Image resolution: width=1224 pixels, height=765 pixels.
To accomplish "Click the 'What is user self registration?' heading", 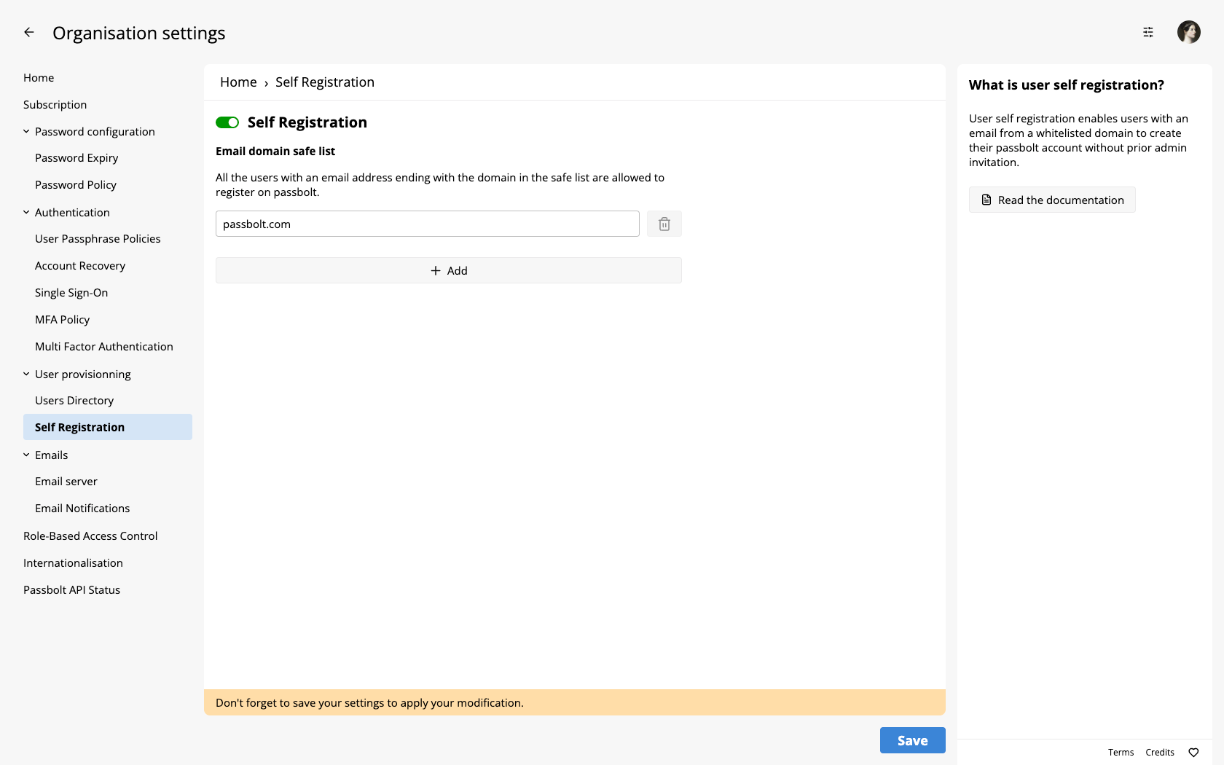I will [x=1067, y=85].
